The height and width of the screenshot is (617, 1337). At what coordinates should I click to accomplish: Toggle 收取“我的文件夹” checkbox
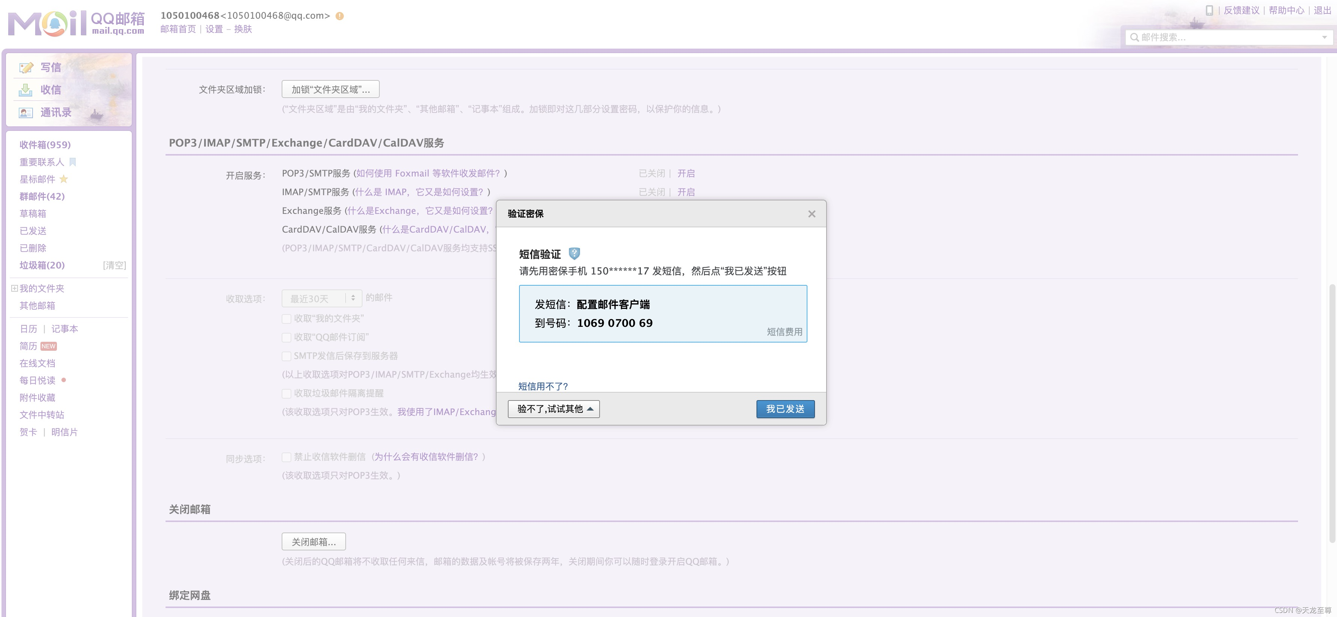tap(286, 319)
